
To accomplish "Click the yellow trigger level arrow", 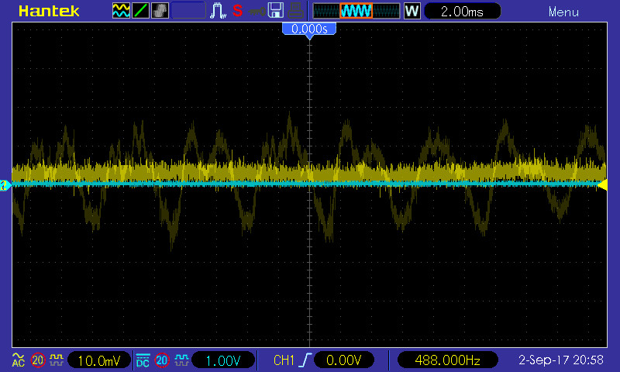I will 602,185.
